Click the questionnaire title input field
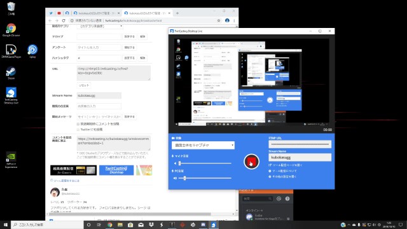Screen dimensions: 407x229 click(99, 48)
